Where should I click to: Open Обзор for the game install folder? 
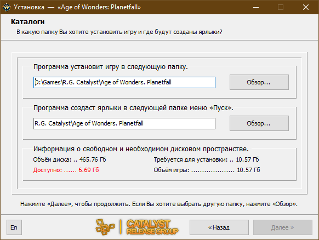(x=259, y=82)
